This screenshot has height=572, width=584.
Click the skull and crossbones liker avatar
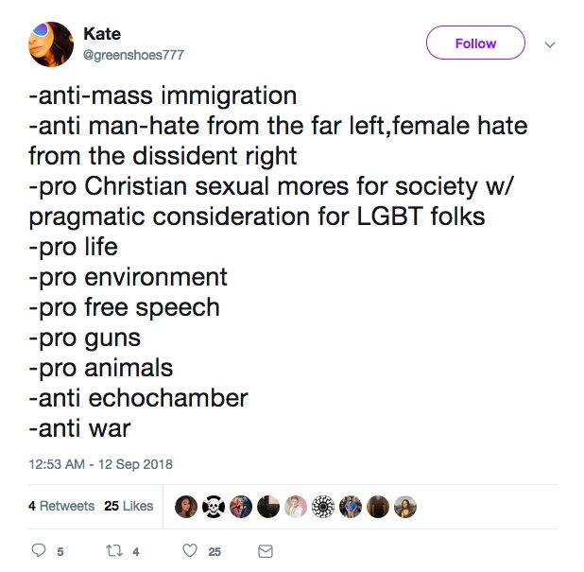click(x=214, y=507)
